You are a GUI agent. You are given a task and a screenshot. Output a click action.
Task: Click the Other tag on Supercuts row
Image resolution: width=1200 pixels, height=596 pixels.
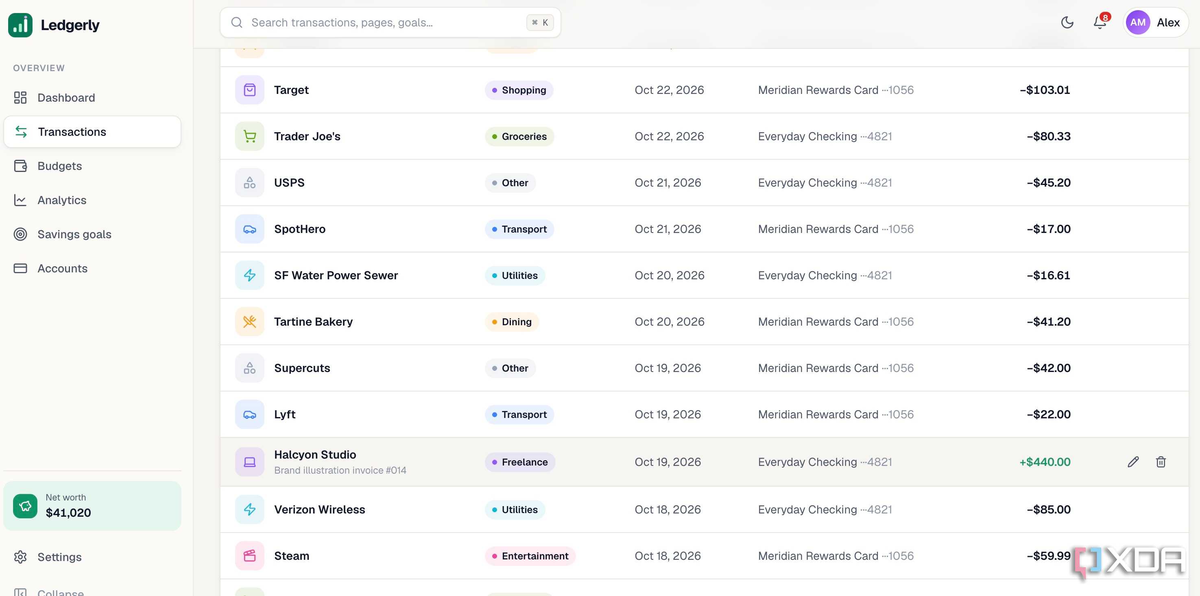(510, 368)
